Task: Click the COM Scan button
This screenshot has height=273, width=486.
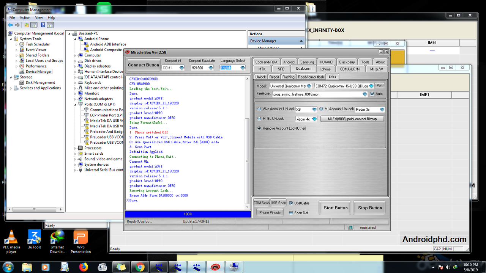Action: 262,203
